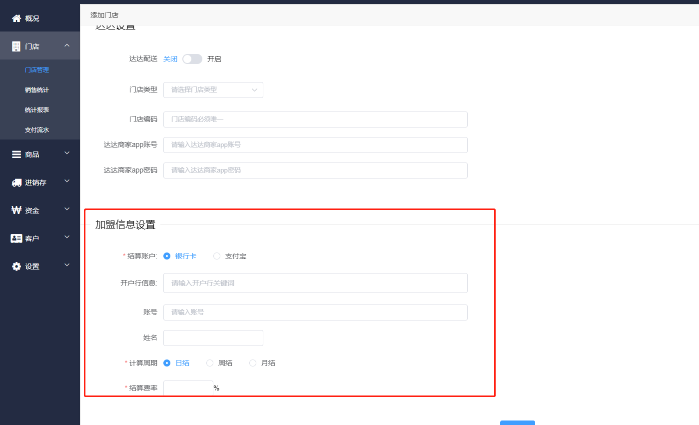Viewport: 699px width, 425px height.
Task: Open 统计报表 submenu item
Action: 37,110
